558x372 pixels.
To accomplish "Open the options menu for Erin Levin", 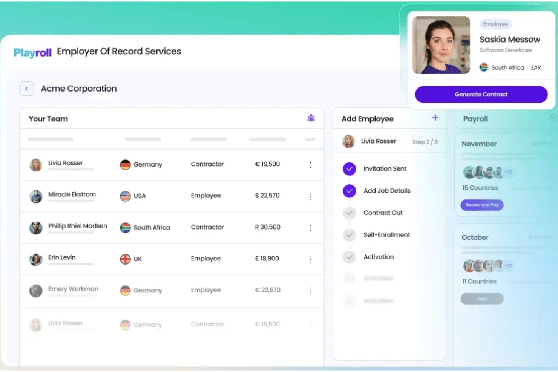I will [x=310, y=259].
